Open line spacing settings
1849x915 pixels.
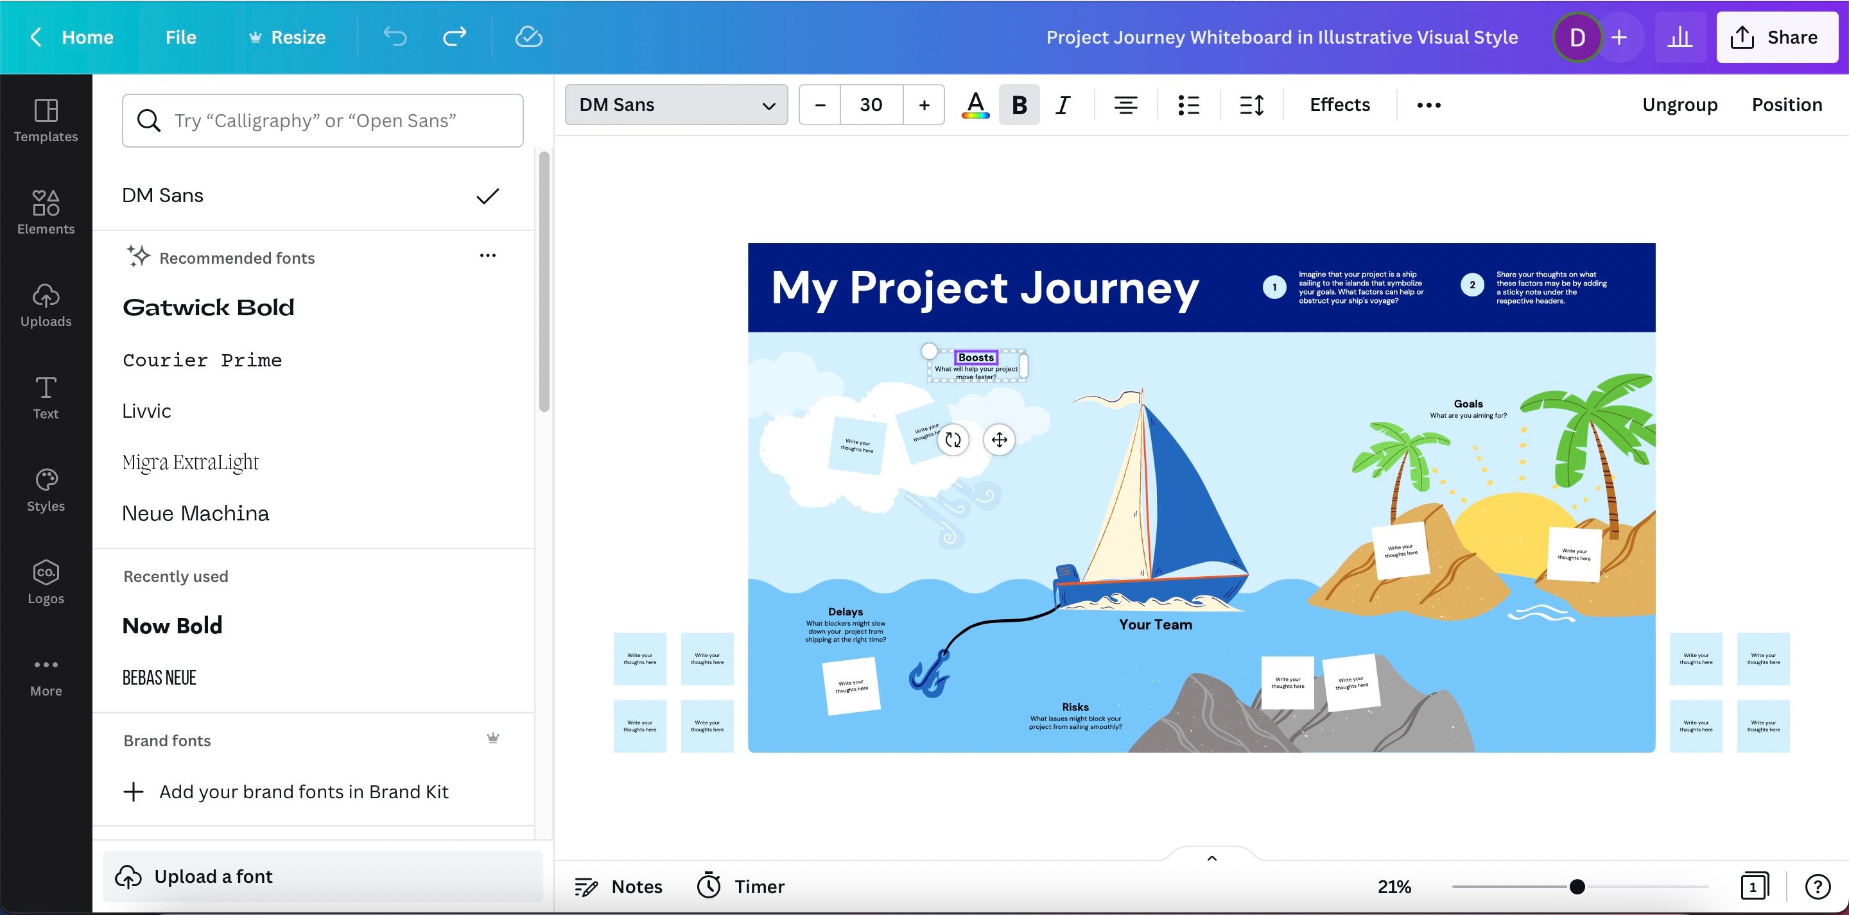coord(1251,105)
